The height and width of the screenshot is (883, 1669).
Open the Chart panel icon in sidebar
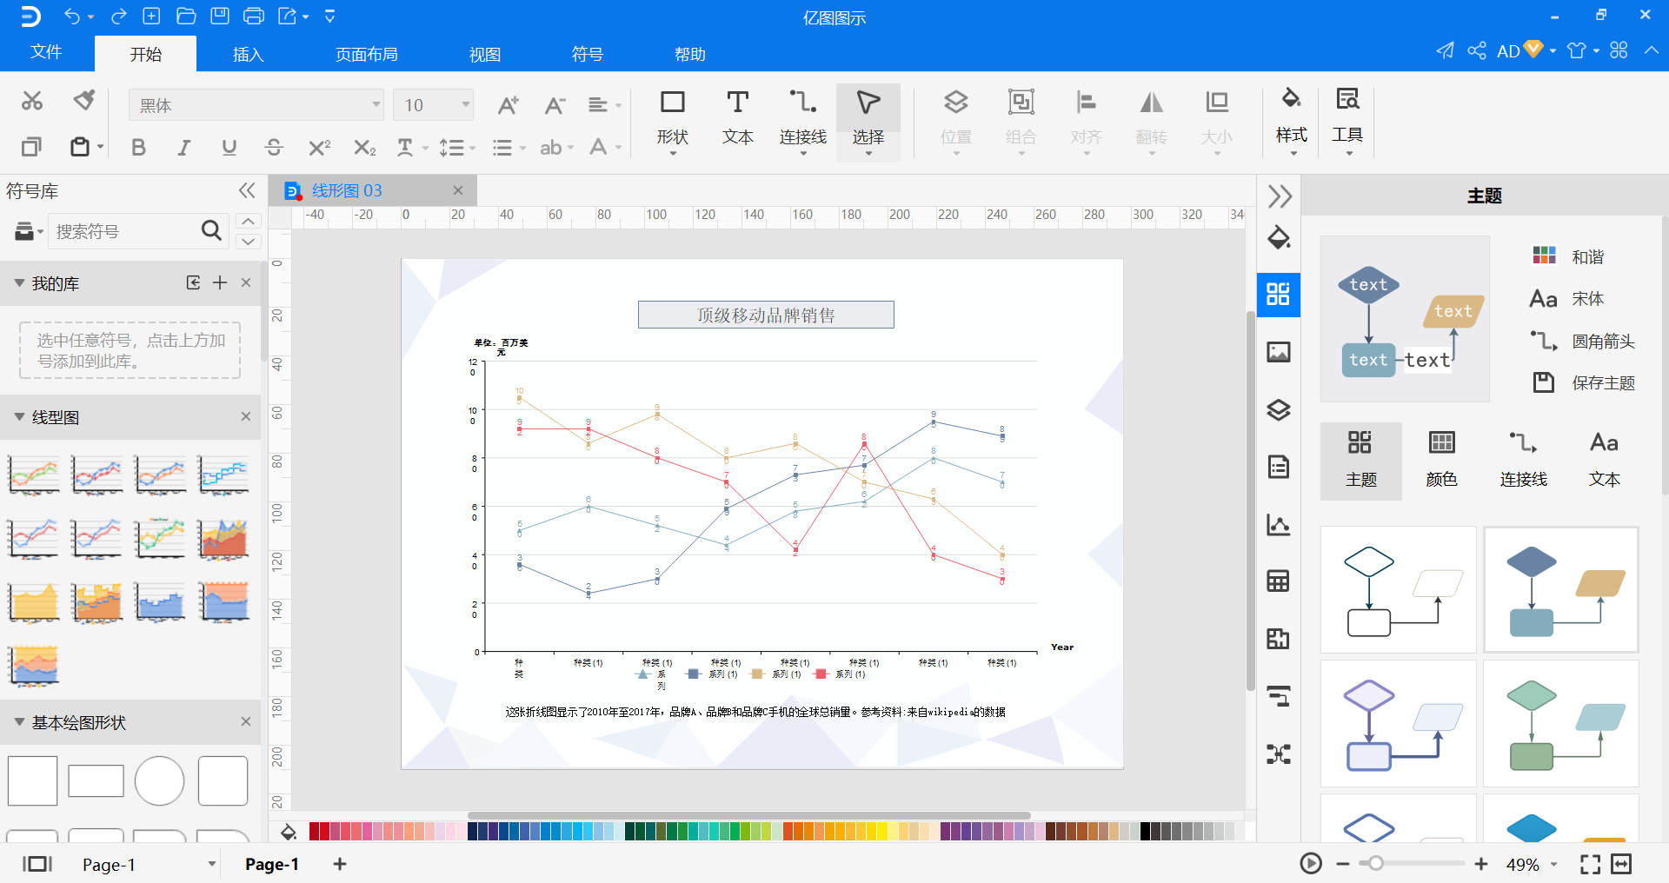pos(1278,524)
